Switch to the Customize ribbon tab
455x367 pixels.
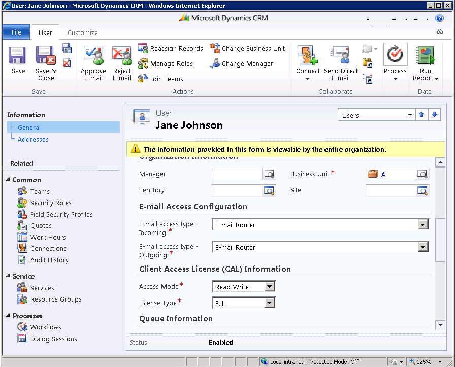83,32
